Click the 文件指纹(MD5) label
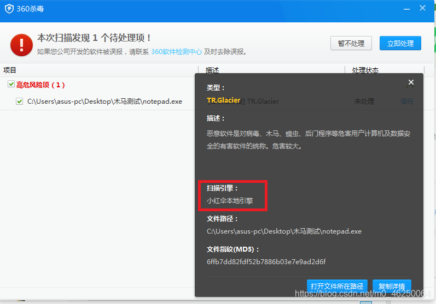 232,249
